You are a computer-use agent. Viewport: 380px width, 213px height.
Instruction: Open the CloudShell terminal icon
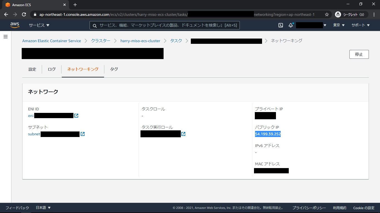[x=281, y=25]
